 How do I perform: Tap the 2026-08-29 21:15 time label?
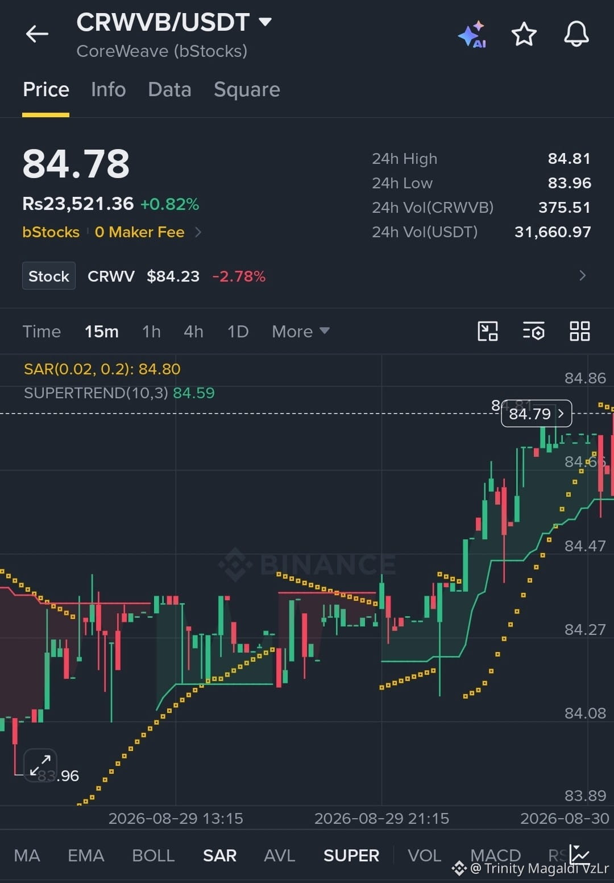[381, 818]
